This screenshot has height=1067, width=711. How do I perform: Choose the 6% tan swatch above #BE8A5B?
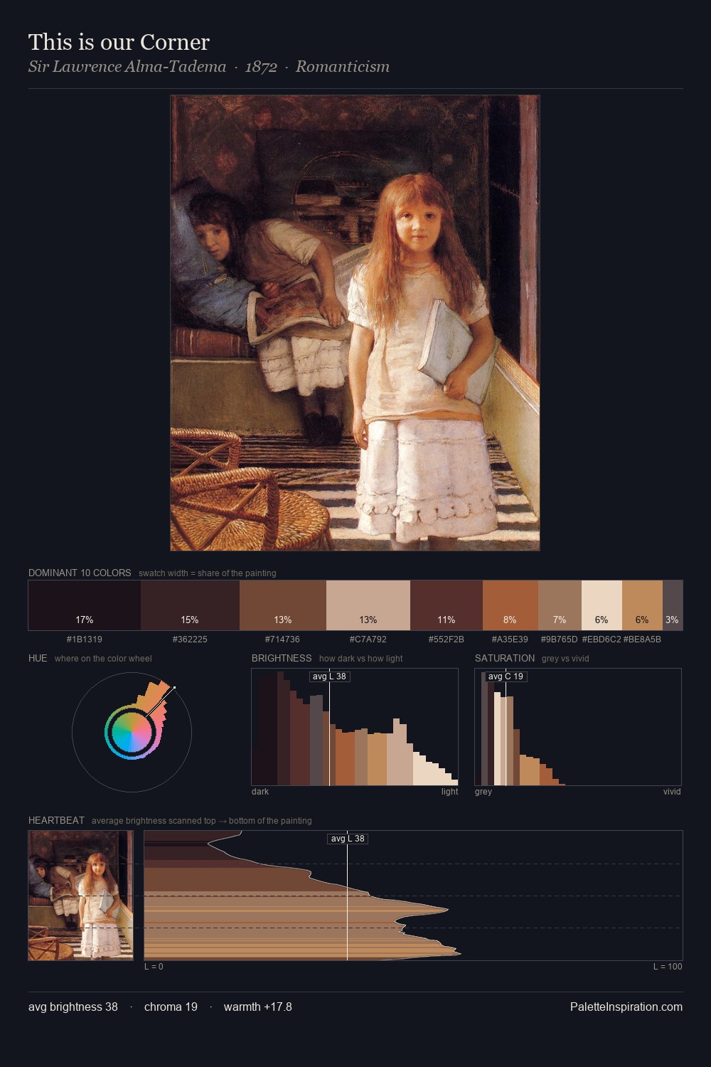tap(642, 605)
